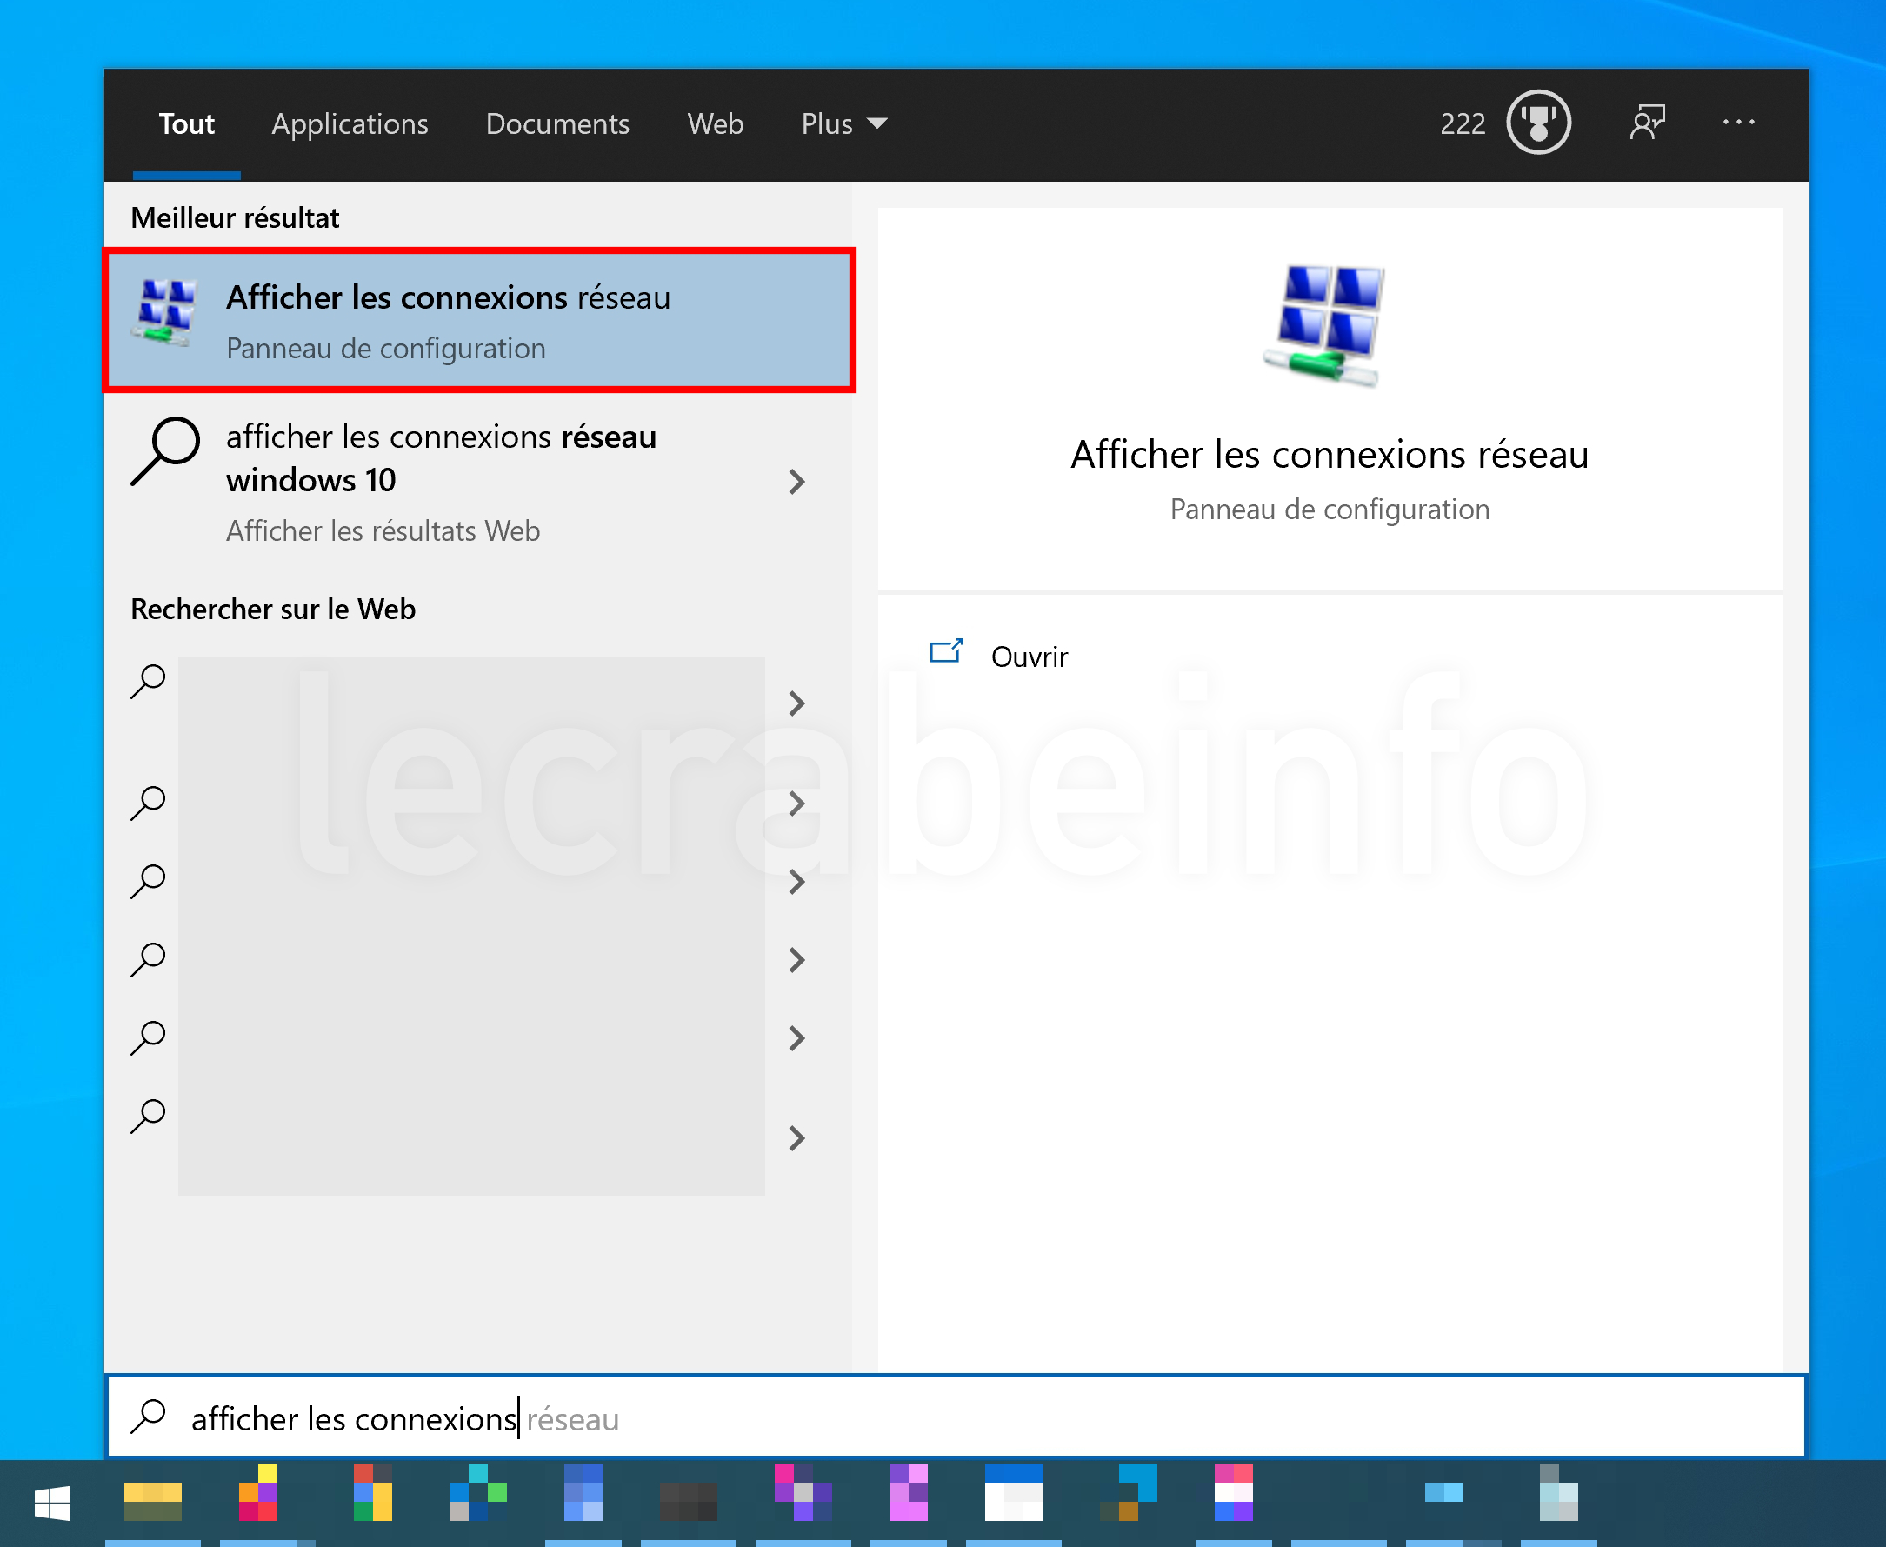Open the Applications search tab
This screenshot has width=1886, height=1547.
click(x=350, y=123)
